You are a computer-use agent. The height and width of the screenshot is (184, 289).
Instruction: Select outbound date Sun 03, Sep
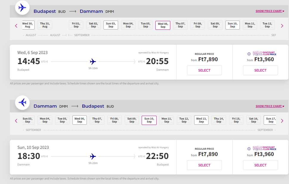point(111,25)
